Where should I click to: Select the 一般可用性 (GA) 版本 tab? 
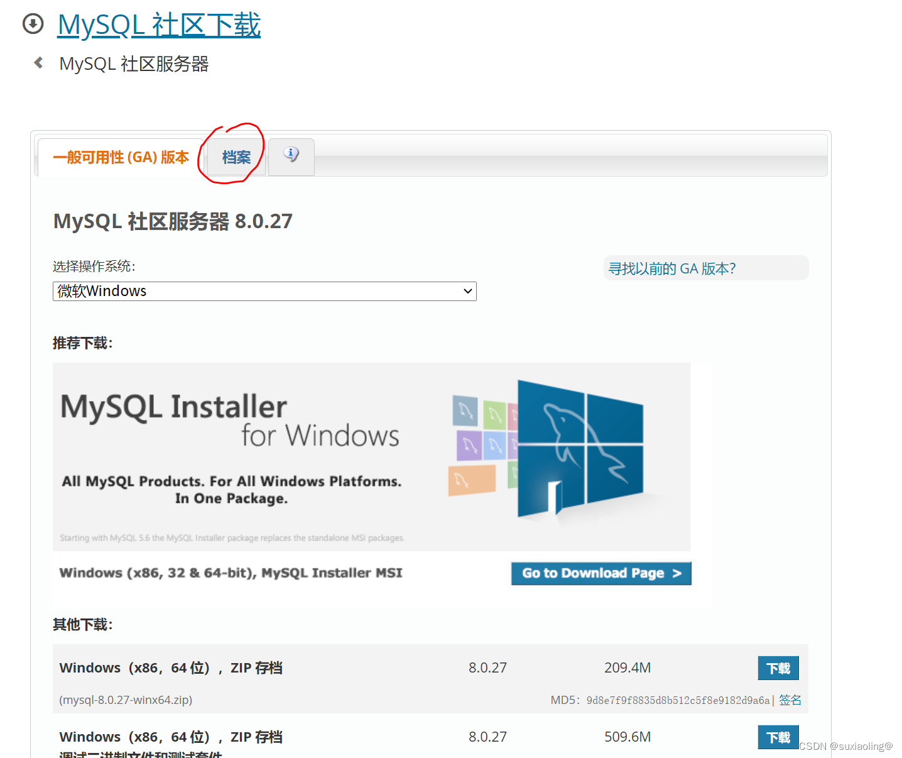121,157
